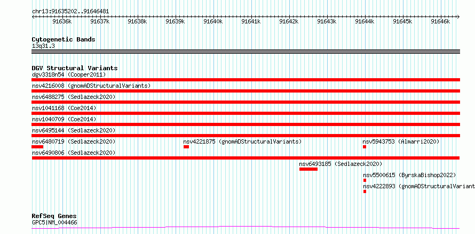Open the nsv5943753 (Almarri2020) label
The width and height of the screenshot is (475, 234).
(401, 141)
